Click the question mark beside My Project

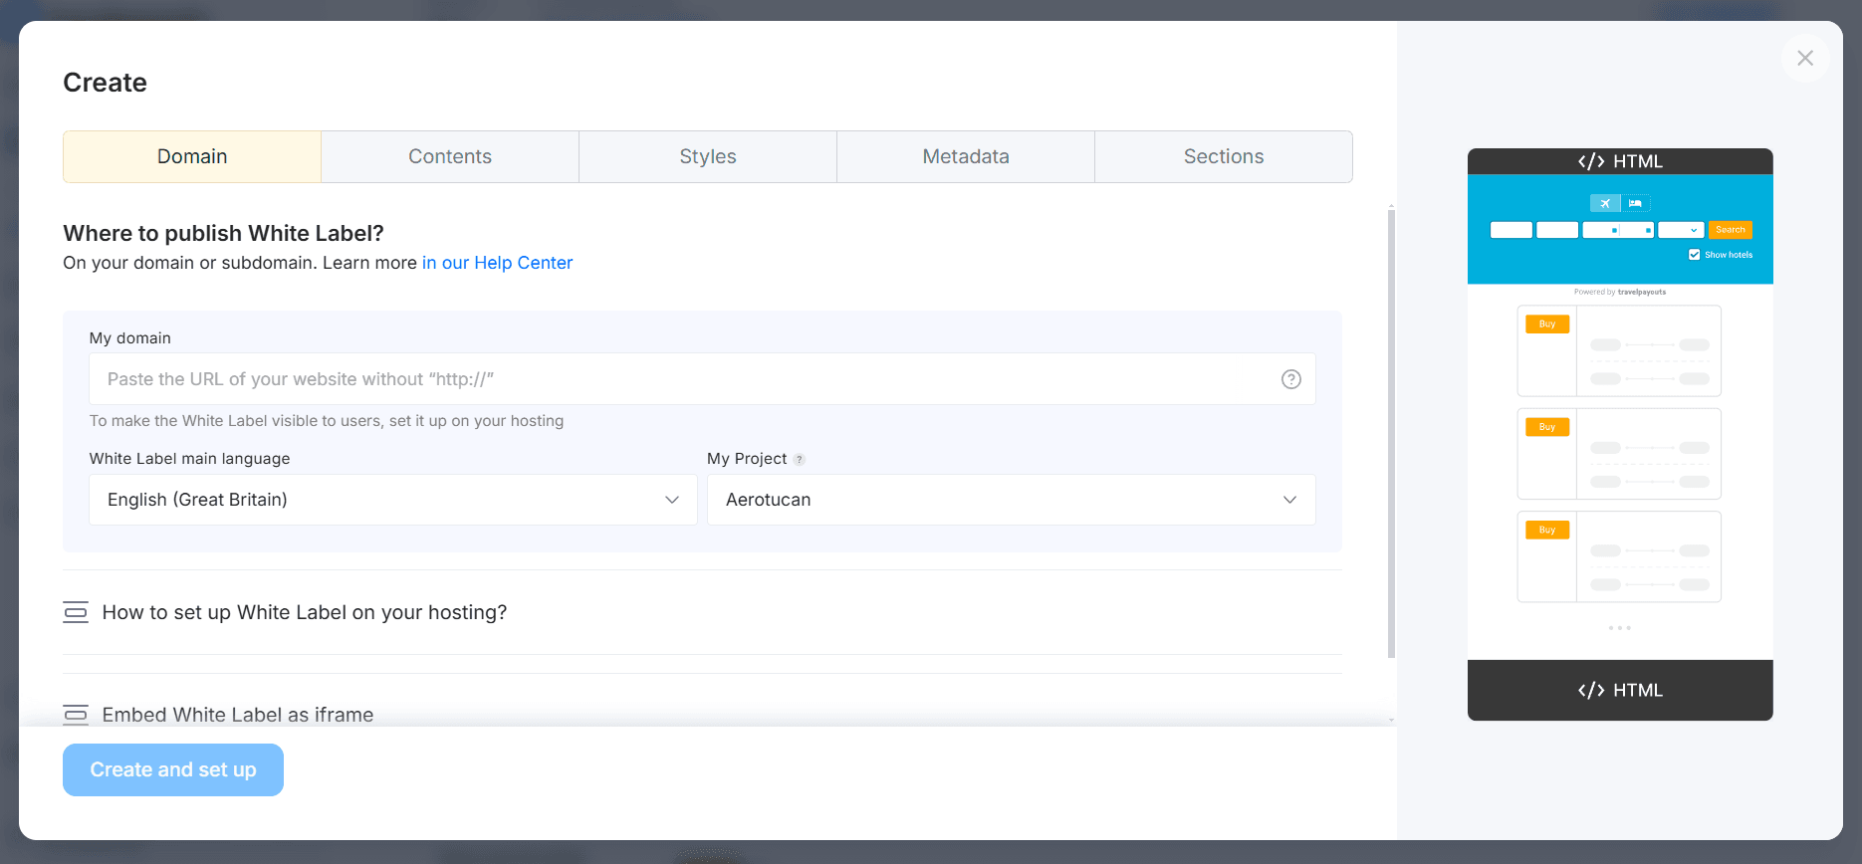[799, 460]
